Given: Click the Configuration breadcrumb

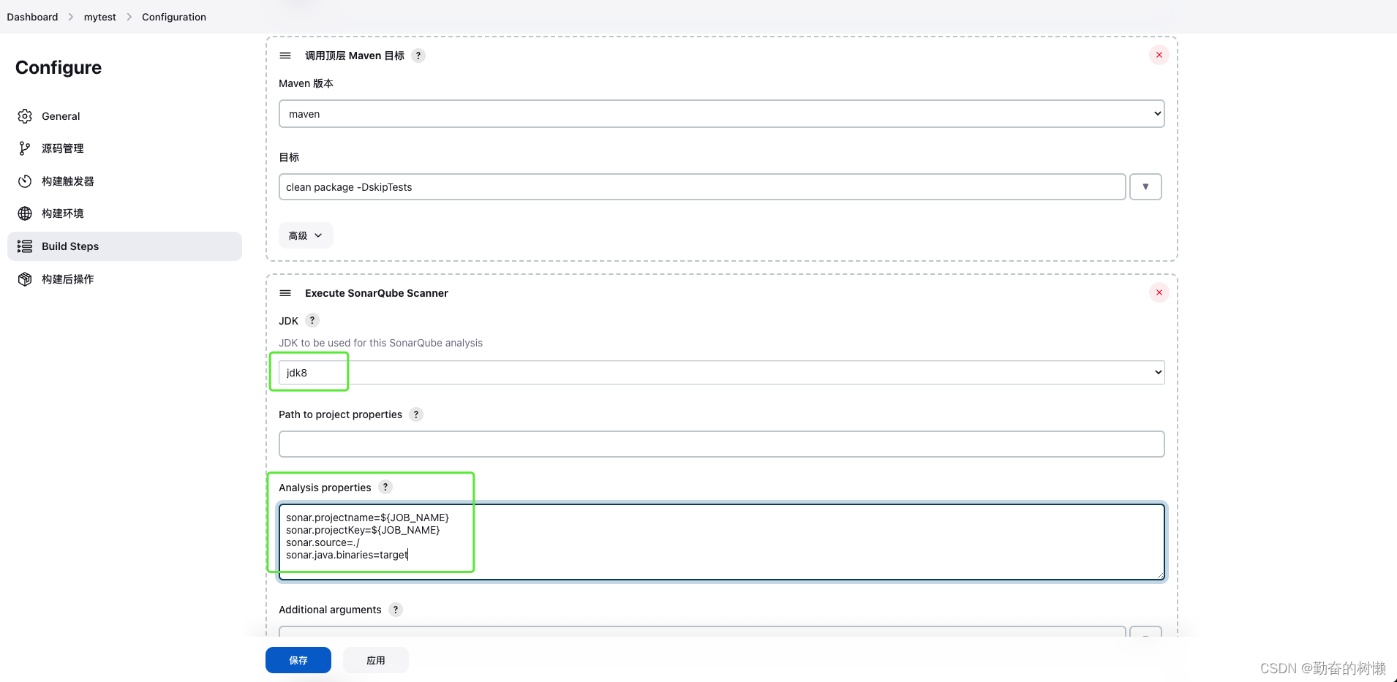Looking at the screenshot, I should tap(174, 17).
